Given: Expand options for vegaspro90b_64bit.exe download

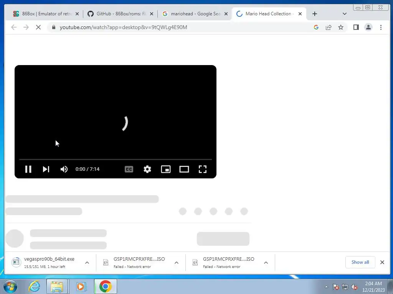Looking at the screenshot, I should tap(87, 263).
